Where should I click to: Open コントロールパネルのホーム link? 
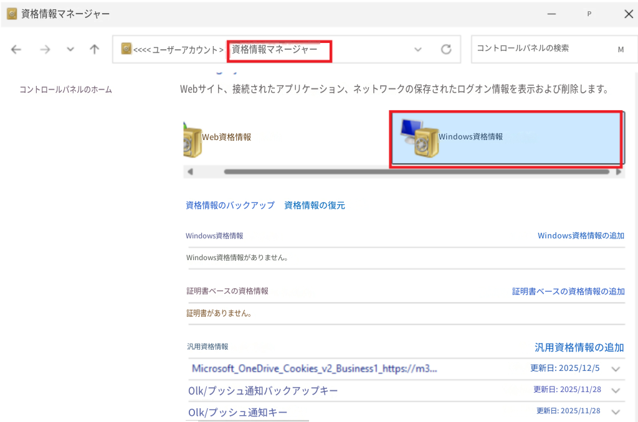tap(65, 90)
